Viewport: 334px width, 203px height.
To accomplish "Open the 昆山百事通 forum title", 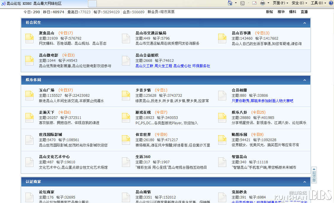I will click(x=241, y=33).
